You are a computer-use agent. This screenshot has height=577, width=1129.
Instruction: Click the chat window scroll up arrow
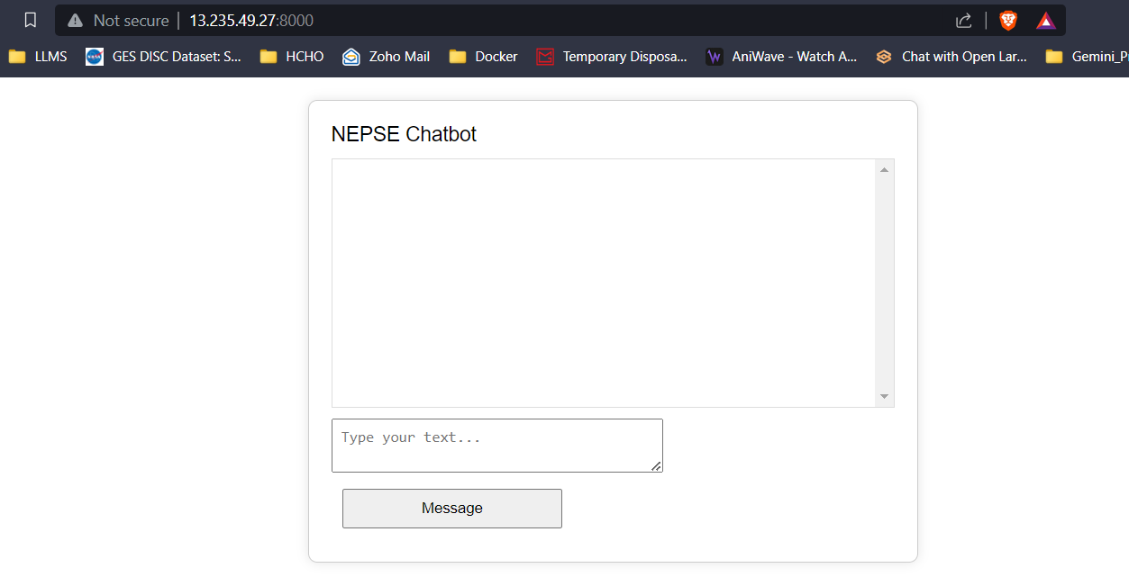click(x=884, y=170)
